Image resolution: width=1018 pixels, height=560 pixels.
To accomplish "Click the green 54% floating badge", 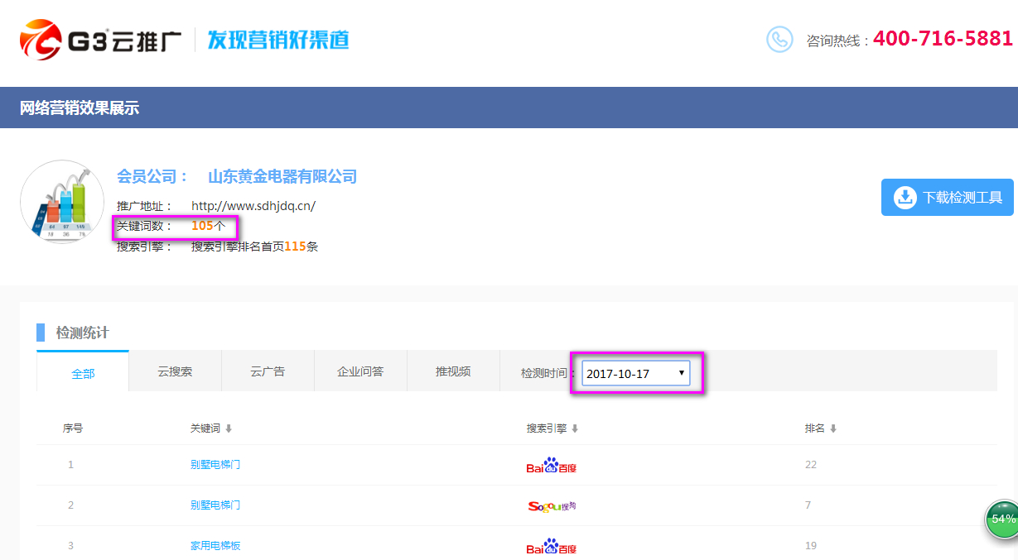I will click(1002, 519).
